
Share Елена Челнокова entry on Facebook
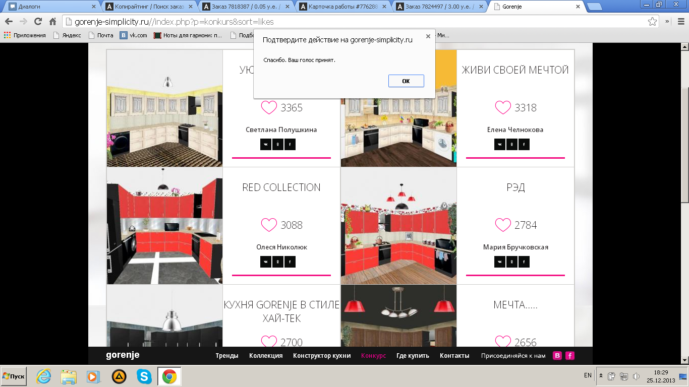pyautogui.click(x=524, y=145)
